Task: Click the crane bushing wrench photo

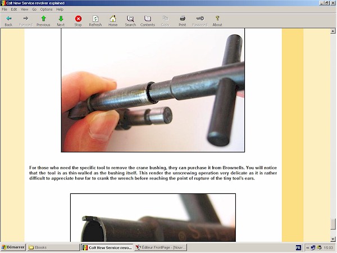Action: tap(153, 90)
